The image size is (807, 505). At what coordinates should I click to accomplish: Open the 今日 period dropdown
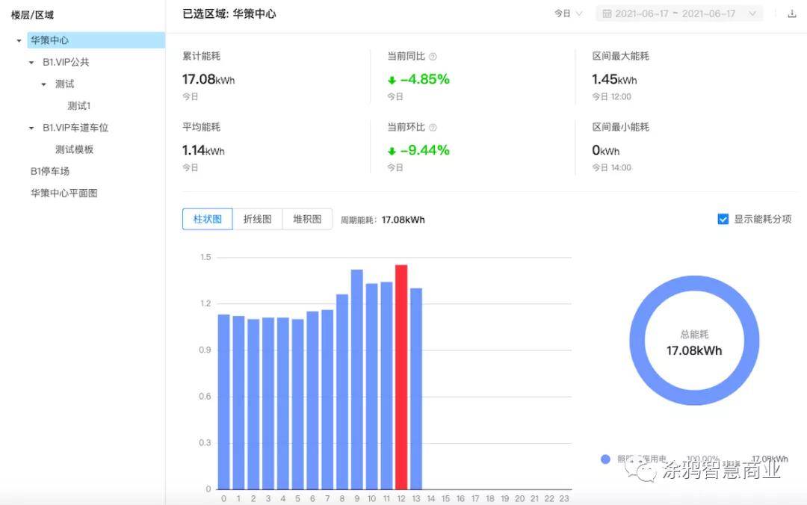click(568, 14)
